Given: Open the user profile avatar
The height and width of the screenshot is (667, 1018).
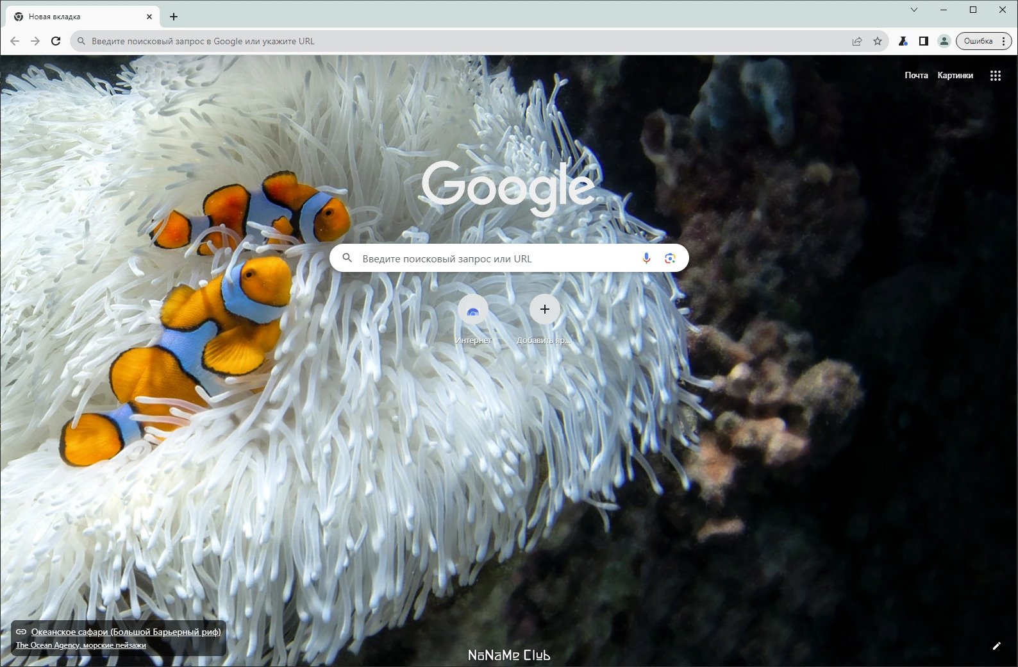Looking at the screenshot, I should pyautogui.click(x=944, y=41).
